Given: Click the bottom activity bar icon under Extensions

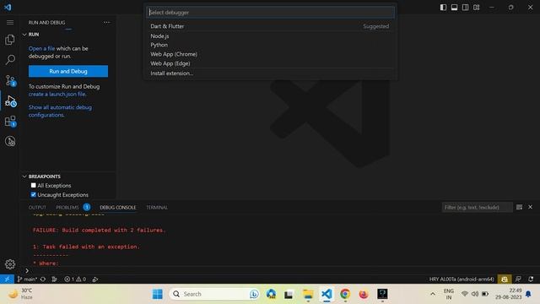Looking at the screenshot, I should click(10, 141).
